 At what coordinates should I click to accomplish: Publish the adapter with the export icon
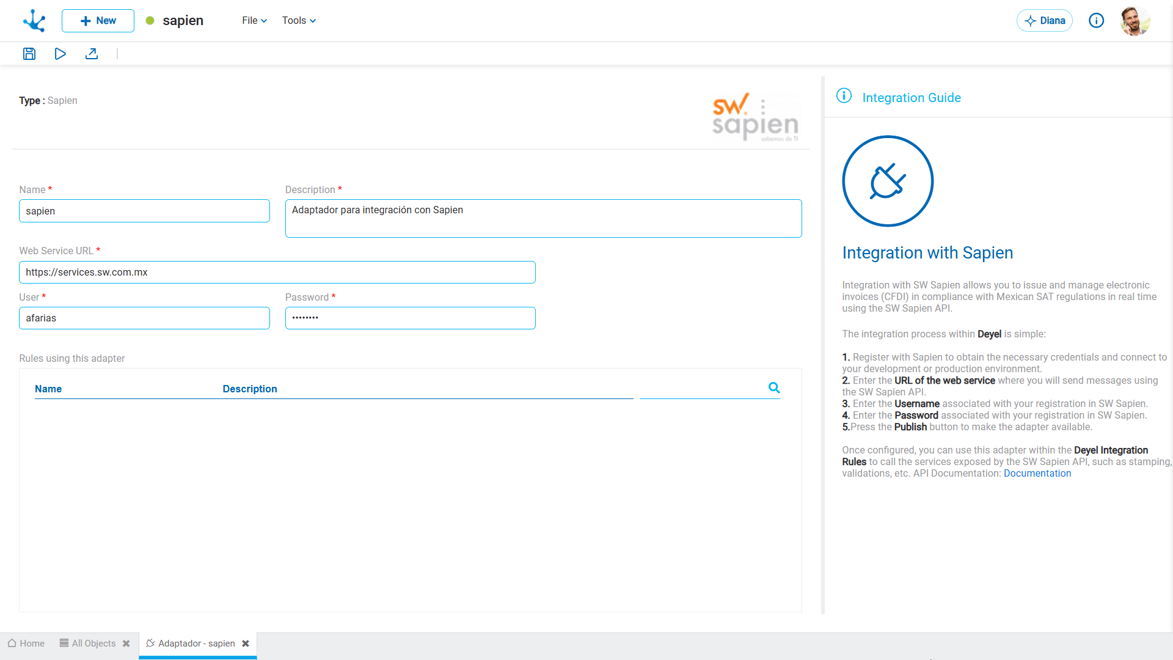point(92,54)
